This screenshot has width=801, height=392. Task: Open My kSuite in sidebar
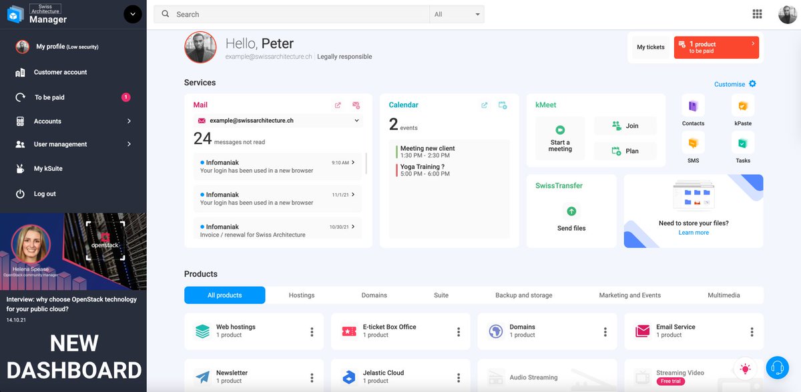point(48,169)
